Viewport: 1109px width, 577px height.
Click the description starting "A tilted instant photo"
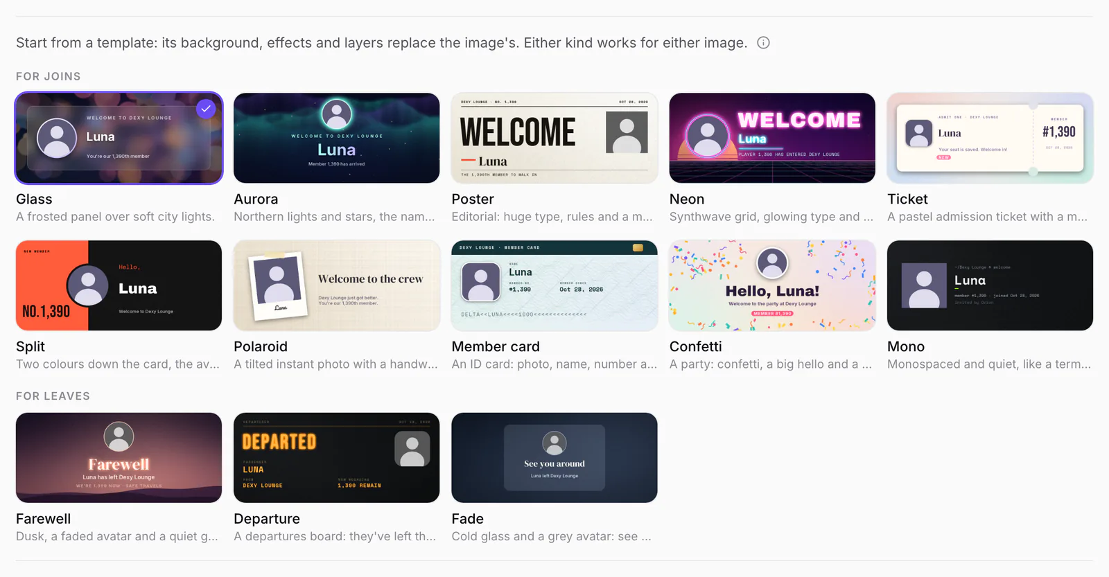coord(336,364)
